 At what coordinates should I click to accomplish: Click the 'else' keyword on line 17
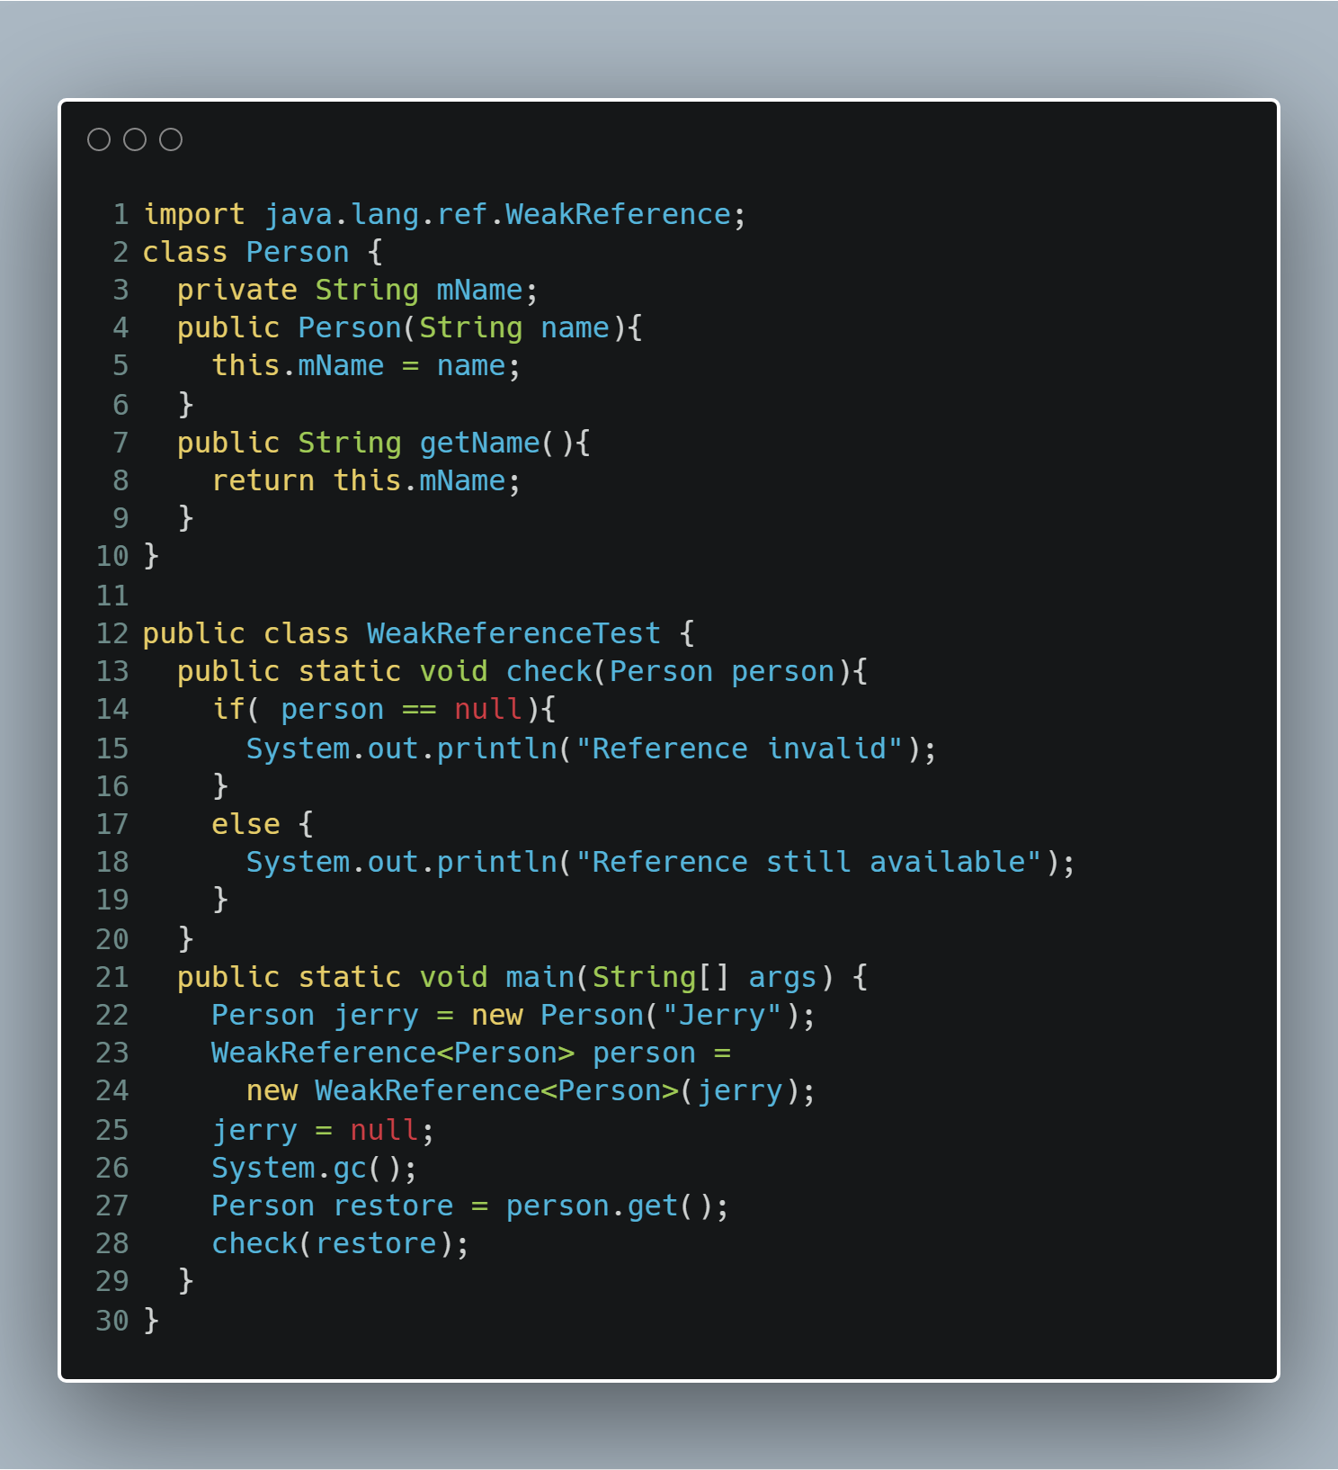point(246,824)
